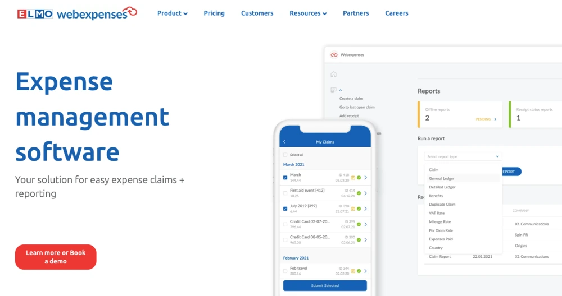562x296 pixels.
Task: Click Create a claim link
Action: pos(351,98)
